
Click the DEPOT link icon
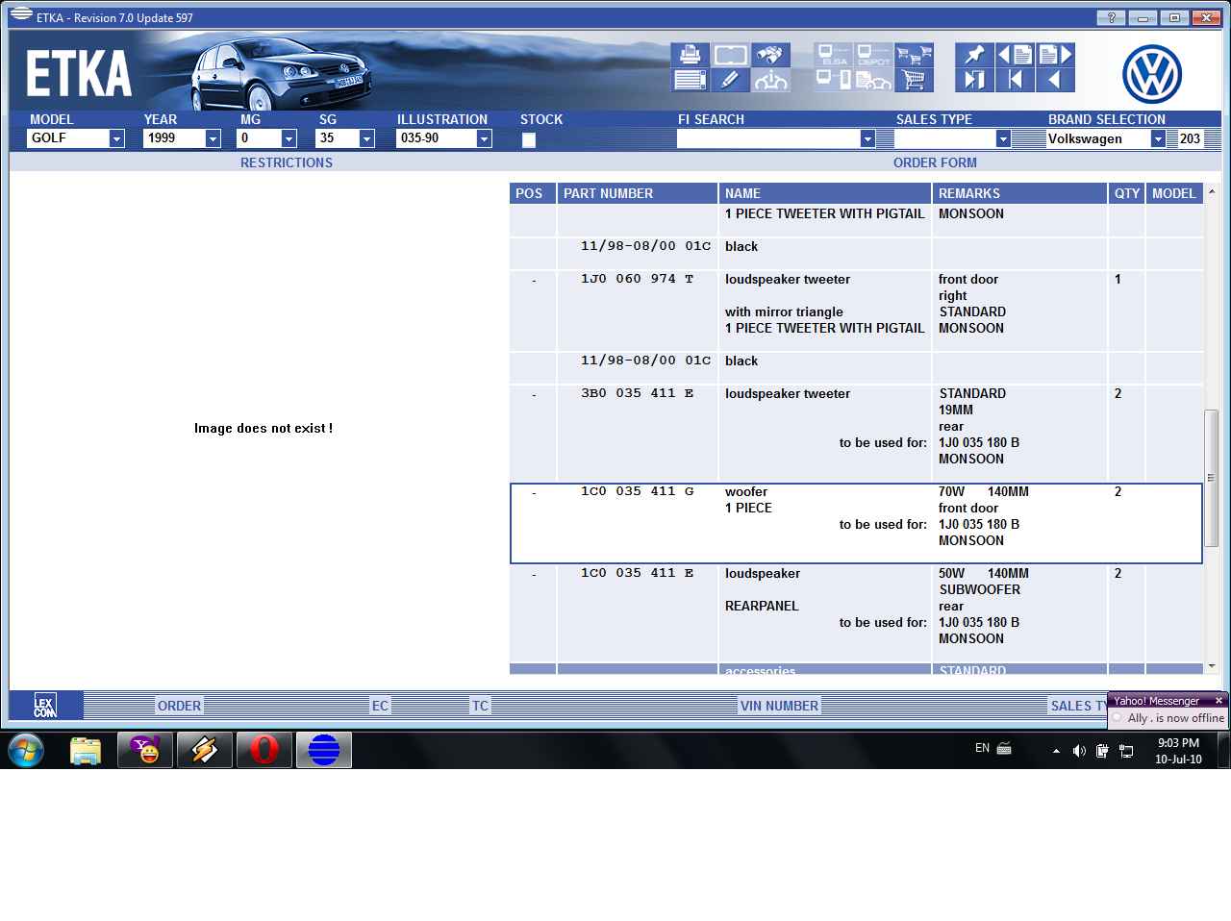[x=873, y=55]
